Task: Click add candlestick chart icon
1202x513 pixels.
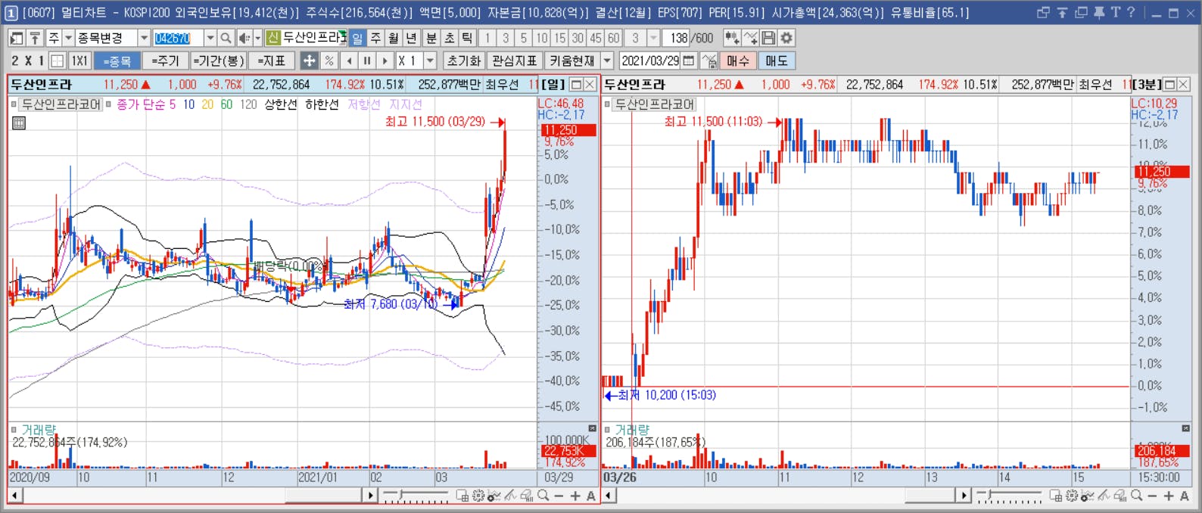Action: [732, 38]
